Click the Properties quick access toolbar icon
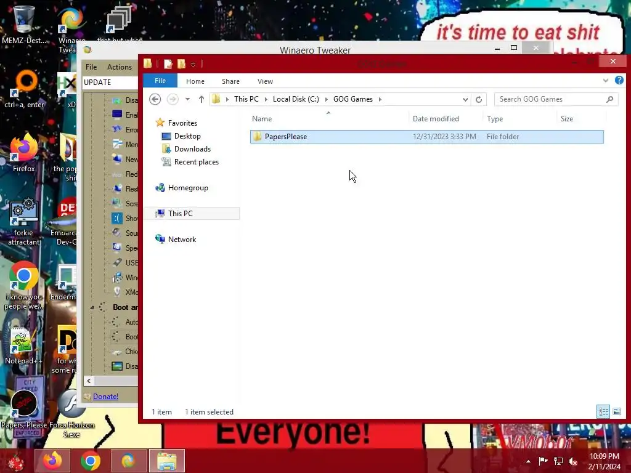Screen dimensions: 631x473 (168, 64)
